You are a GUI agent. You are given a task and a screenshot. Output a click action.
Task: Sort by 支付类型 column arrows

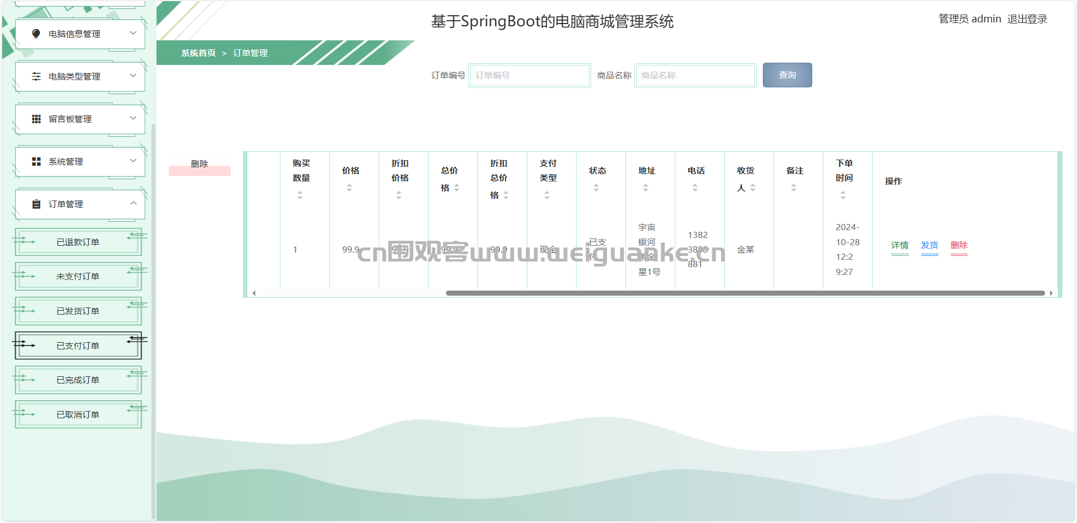(547, 195)
